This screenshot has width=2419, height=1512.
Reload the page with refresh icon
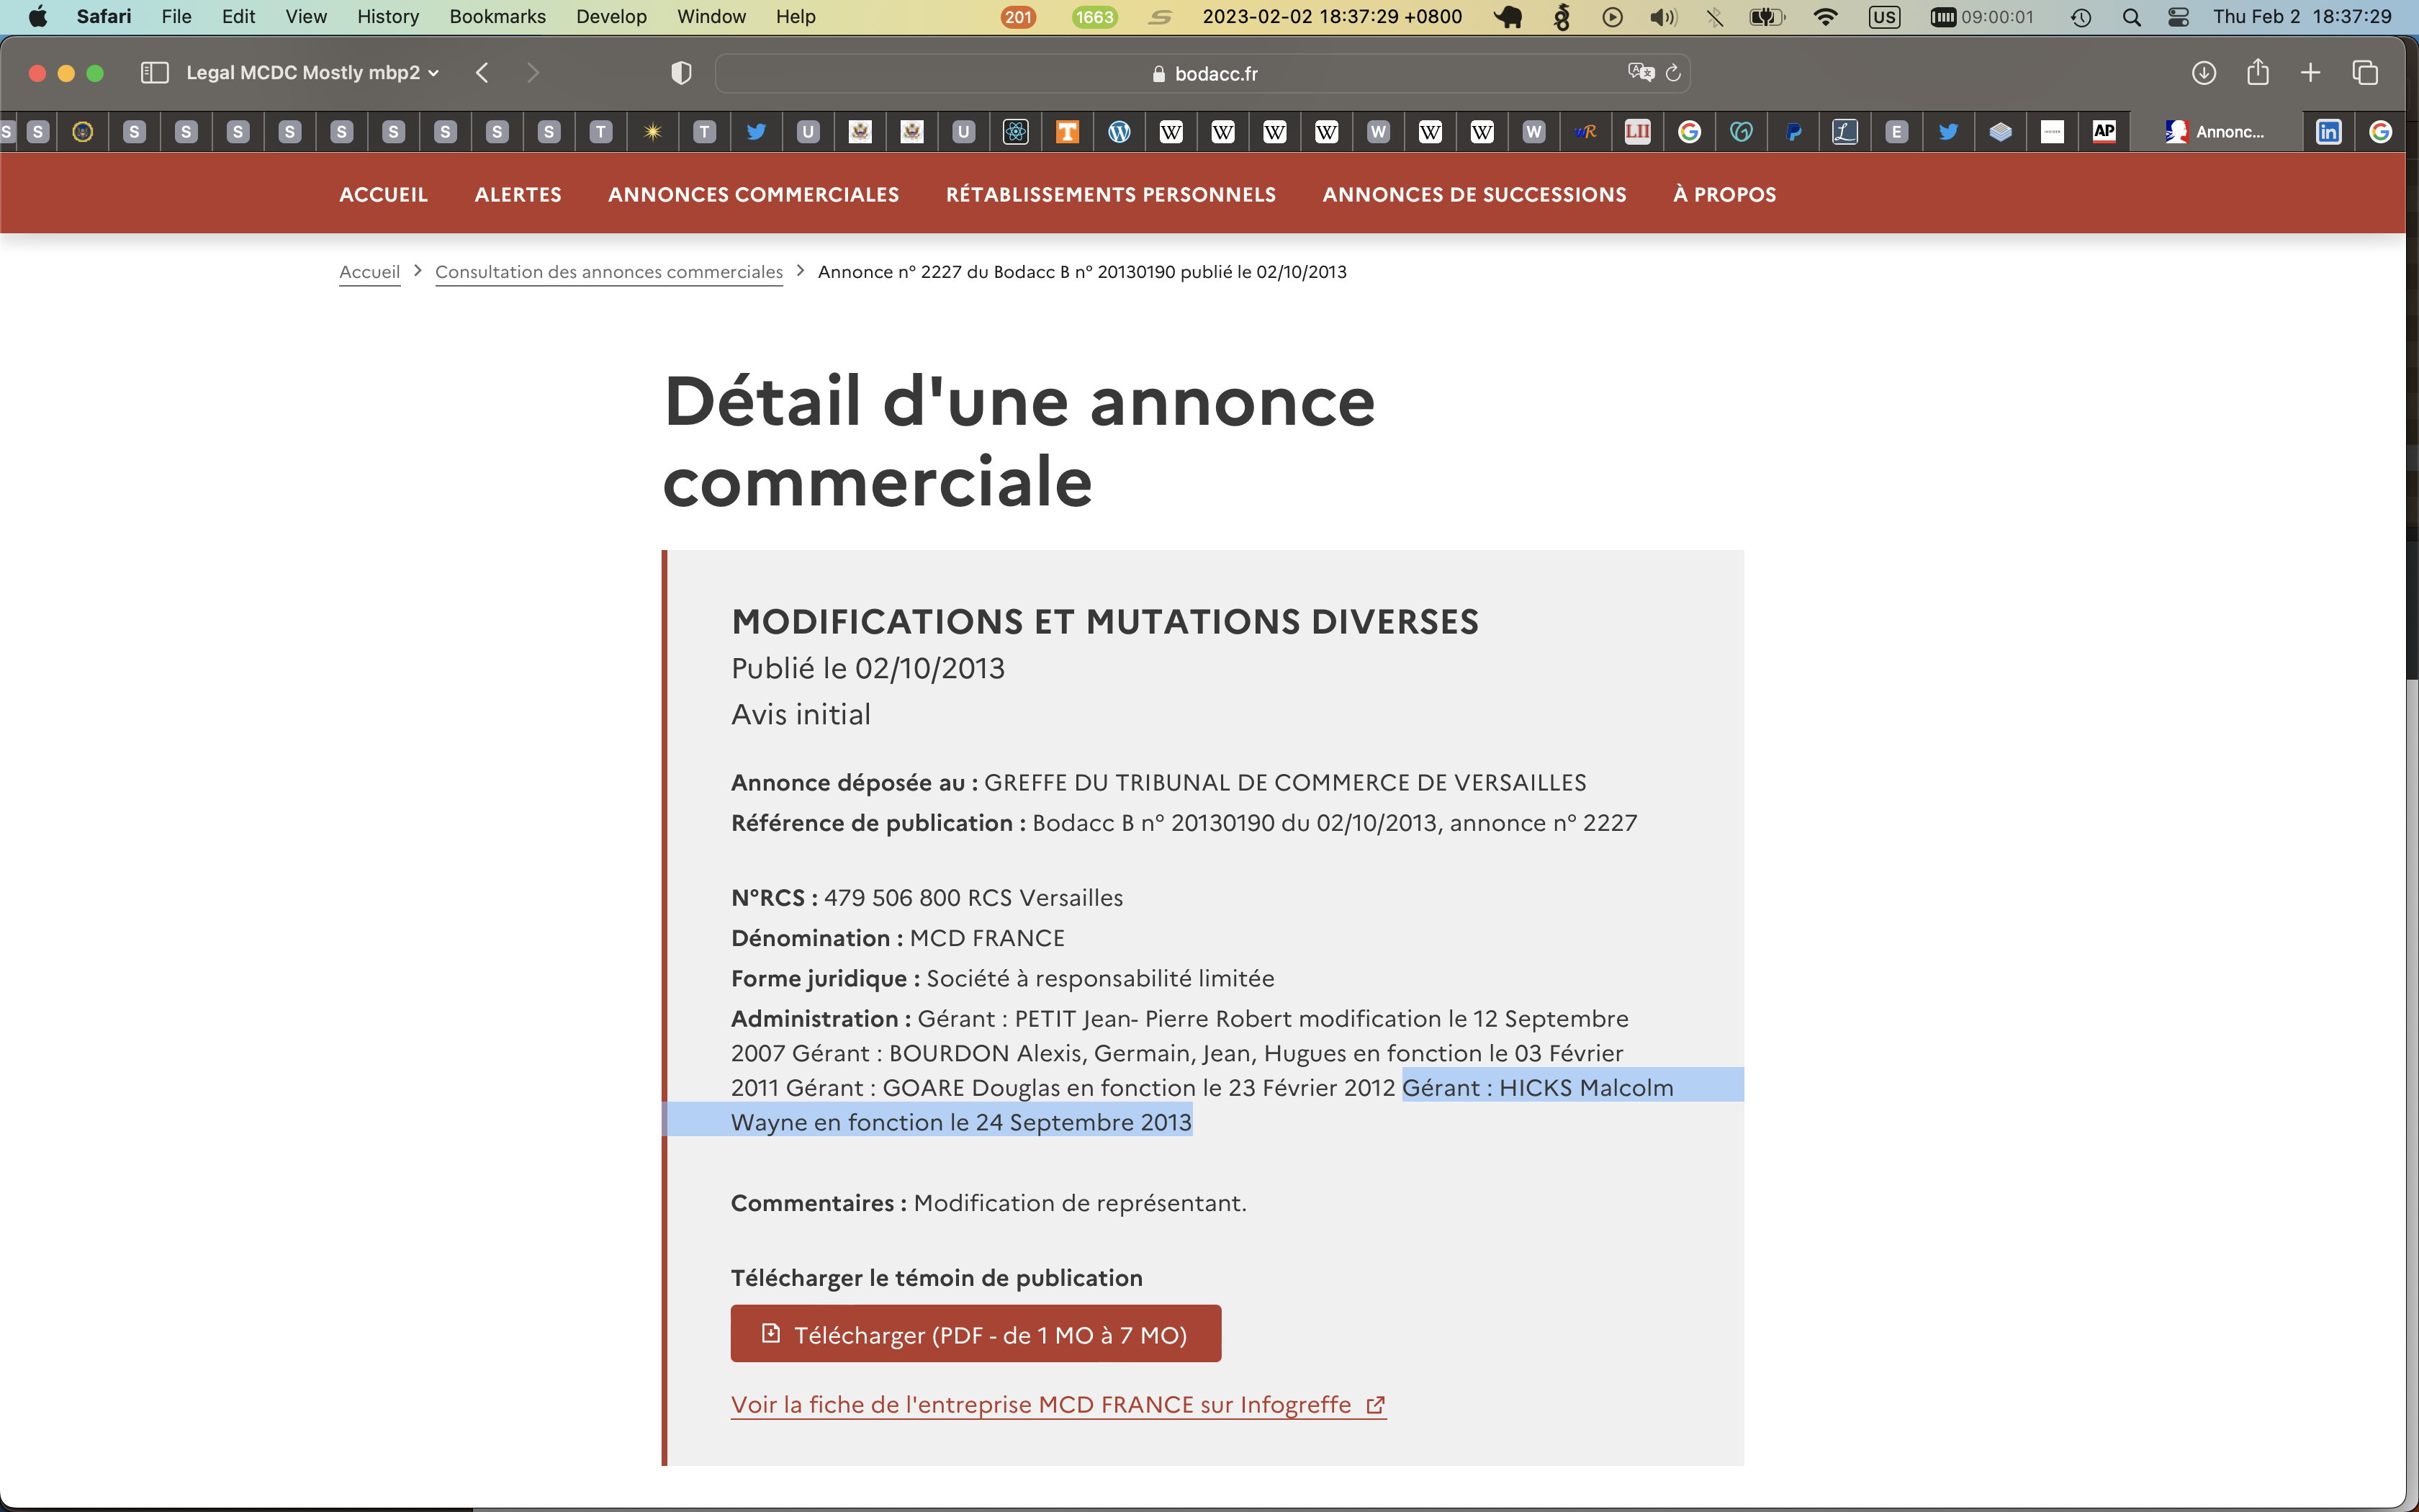1673,73
